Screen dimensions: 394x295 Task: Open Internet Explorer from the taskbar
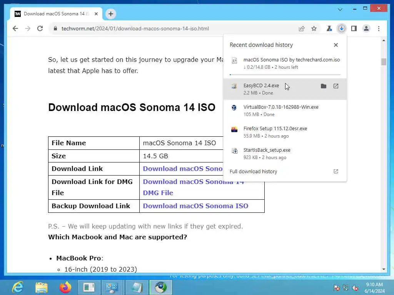(18, 287)
